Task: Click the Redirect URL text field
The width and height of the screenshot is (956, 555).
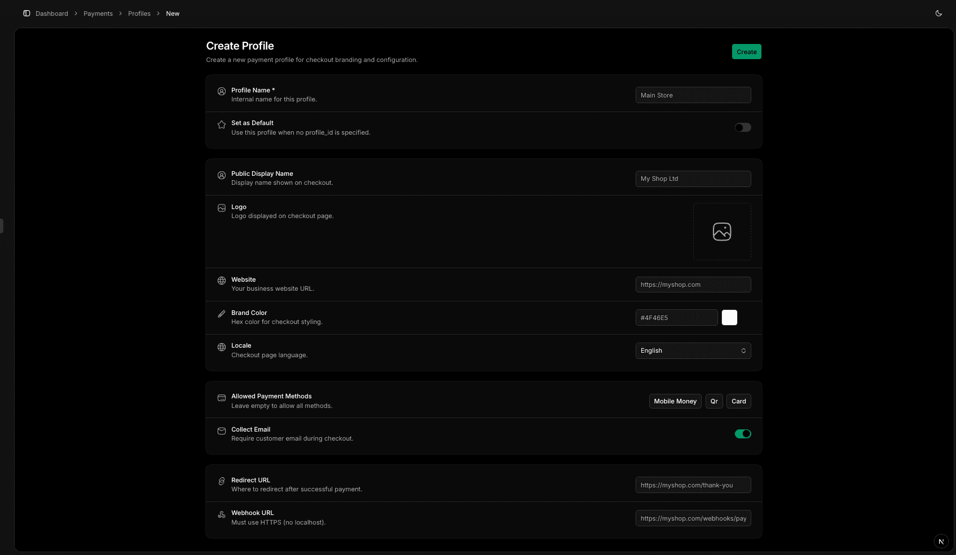Action: tap(693, 485)
